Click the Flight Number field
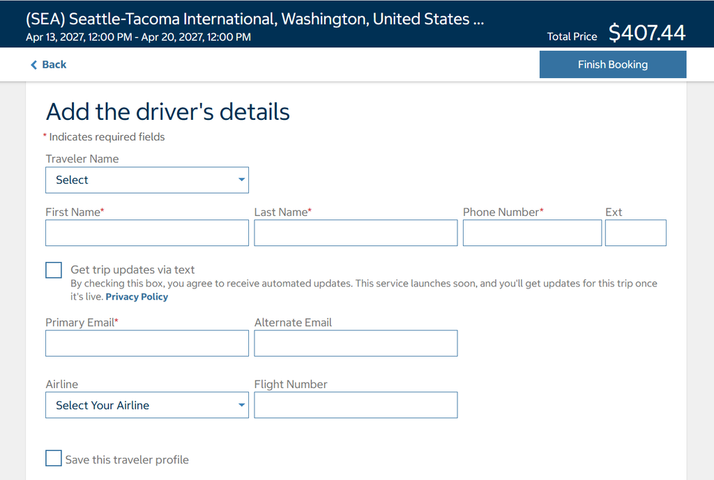The width and height of the screenshot is (714, 480). (x=356, y=405)
